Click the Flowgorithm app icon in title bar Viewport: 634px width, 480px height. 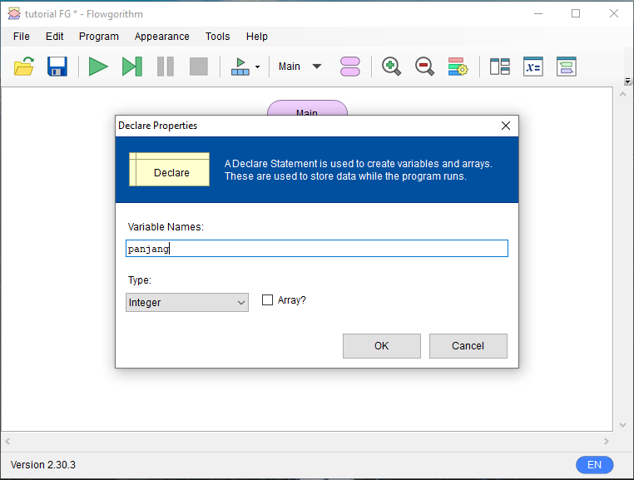point(14,14)
